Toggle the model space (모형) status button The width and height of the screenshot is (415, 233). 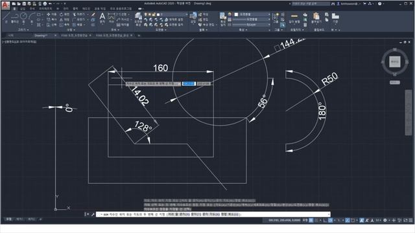[x=305, y=220]
